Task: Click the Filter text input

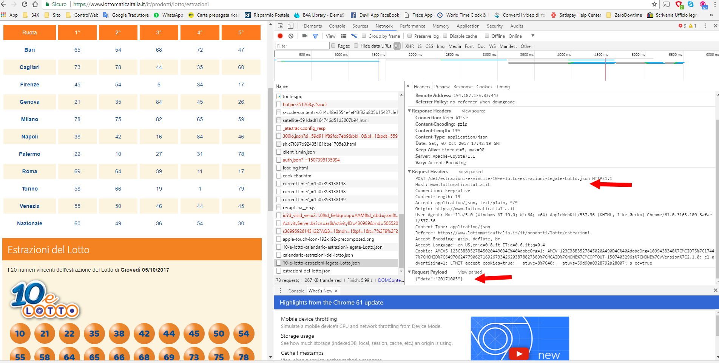Action: tap(302, 46)
